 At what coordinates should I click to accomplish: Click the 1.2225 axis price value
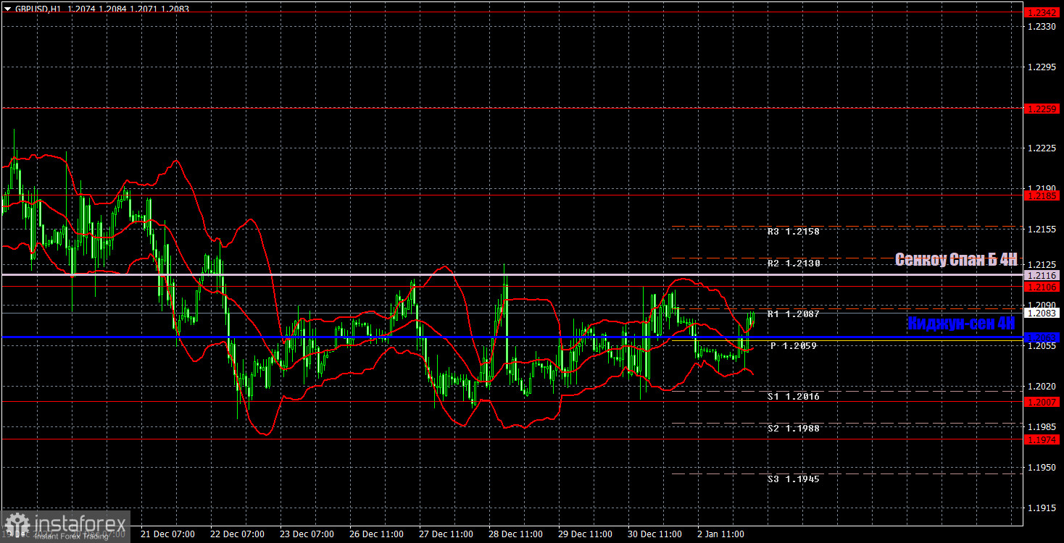tap(1042, 148)
